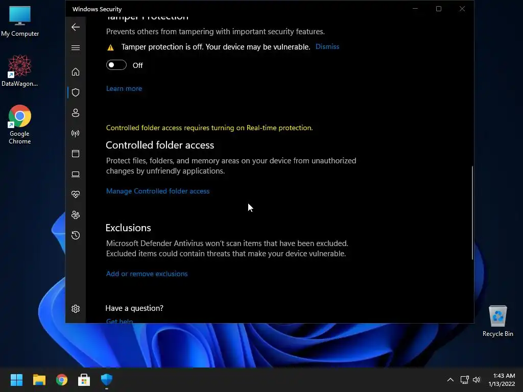The width and height of the screenshot is (523, 392).
Task: Open Account protection person icon
Action: coord(76,113)
